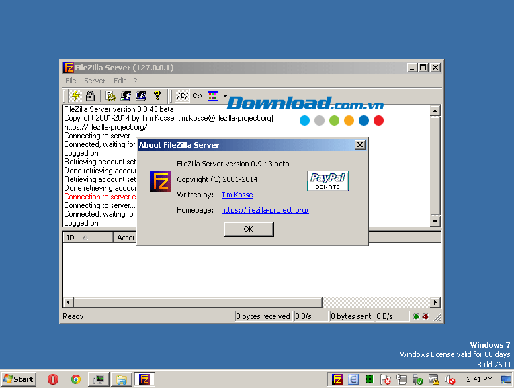Select the /C/ path display toolbar button

182,95
